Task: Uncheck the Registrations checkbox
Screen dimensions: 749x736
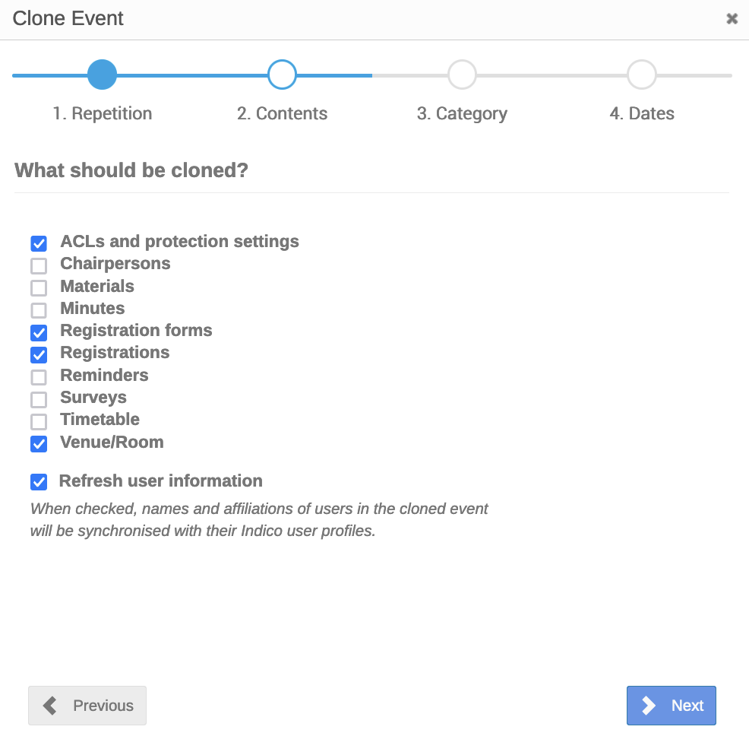Action: click(x=39, y=354)
